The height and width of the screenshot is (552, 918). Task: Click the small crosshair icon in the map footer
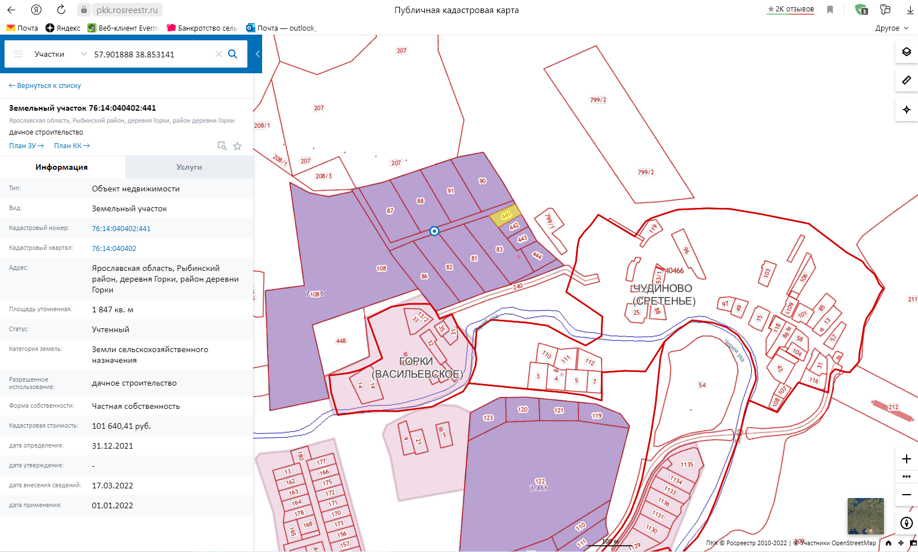(900, 543)
